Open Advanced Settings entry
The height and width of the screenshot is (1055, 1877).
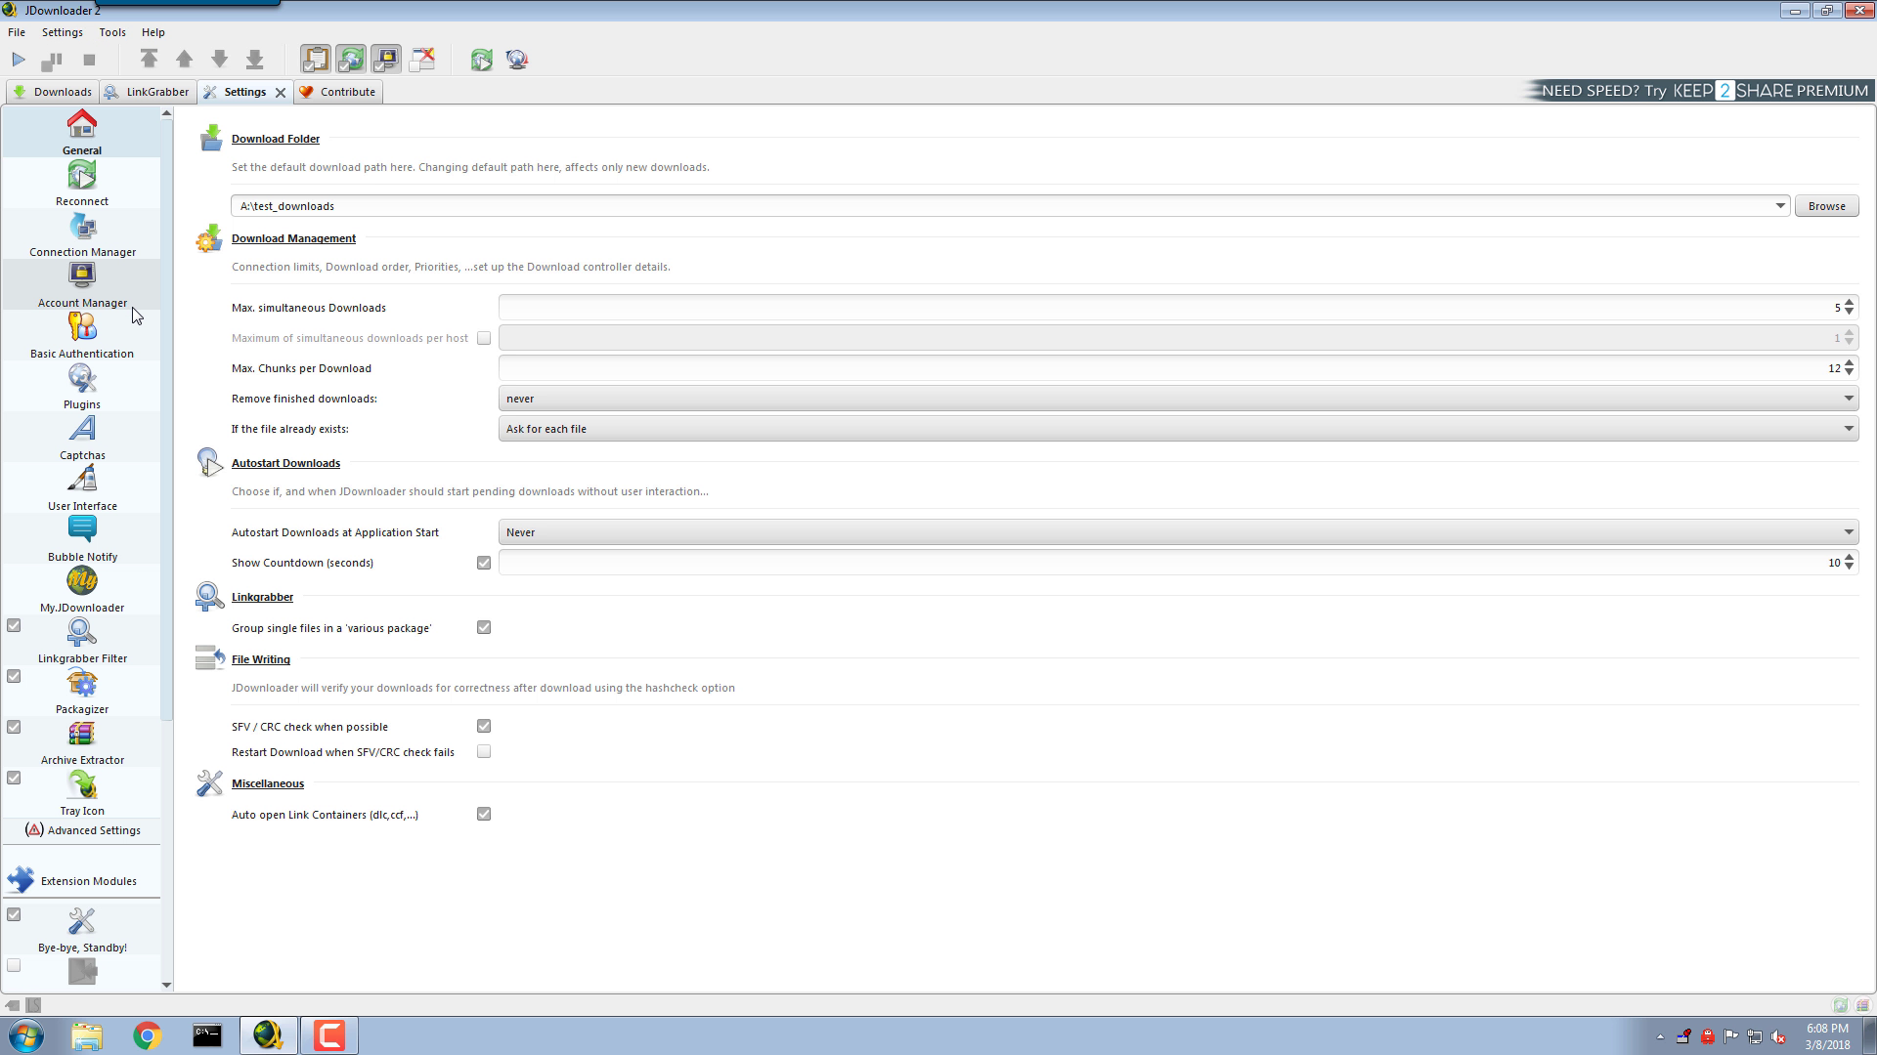(82, 830)
